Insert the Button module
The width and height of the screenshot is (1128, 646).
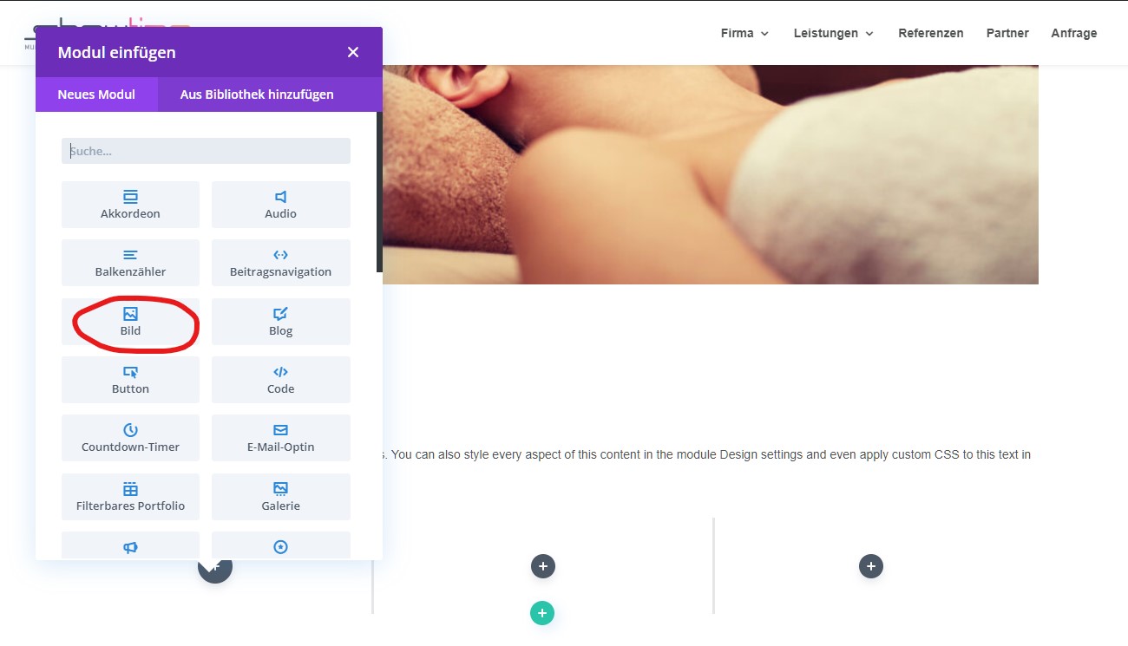point(130,380)
